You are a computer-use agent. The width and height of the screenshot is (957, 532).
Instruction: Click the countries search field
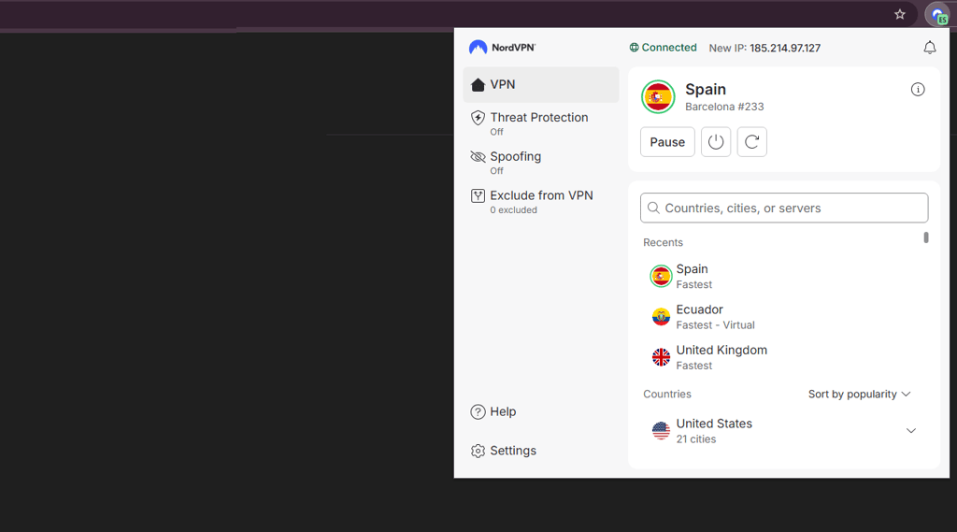point(784,208)
